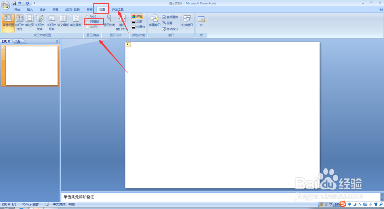Toggle the 消息栏 message bar checkbox
This screenshot has width=384, height=209.
87,27
